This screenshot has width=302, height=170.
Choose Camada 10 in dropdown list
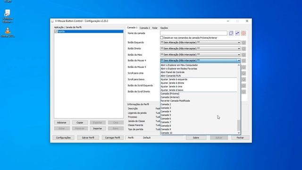tap(199, 133)
